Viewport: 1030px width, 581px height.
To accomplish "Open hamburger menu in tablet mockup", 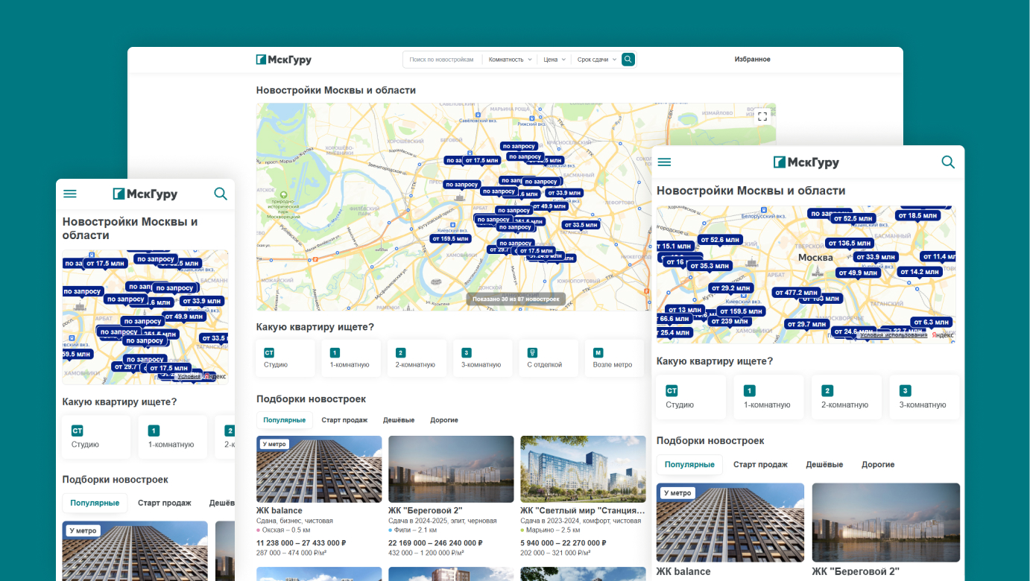I will coord(664,162).
